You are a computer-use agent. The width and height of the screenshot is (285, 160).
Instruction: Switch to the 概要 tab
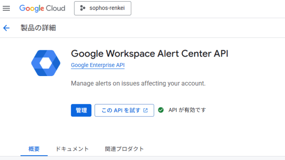tap(34, 149)
